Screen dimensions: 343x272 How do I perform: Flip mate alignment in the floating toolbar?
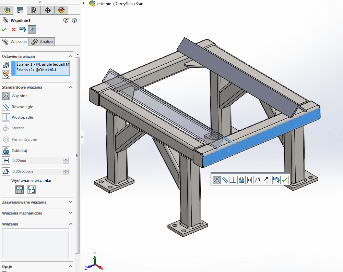click(267, 180)
